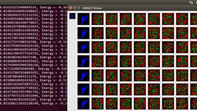The width and height of the screenshot is (197, 111).
Task: Click the first red-green tile in row two
Action: [98, 33]
